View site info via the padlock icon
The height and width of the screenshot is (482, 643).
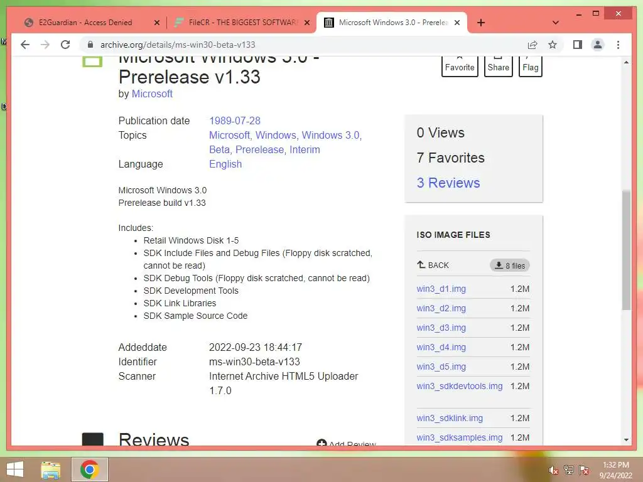point(90,45)
